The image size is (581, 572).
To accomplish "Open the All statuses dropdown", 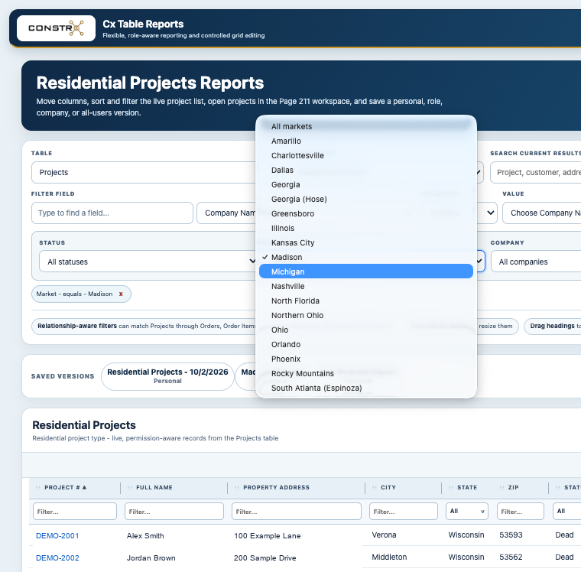I will (x=148, y=262).
